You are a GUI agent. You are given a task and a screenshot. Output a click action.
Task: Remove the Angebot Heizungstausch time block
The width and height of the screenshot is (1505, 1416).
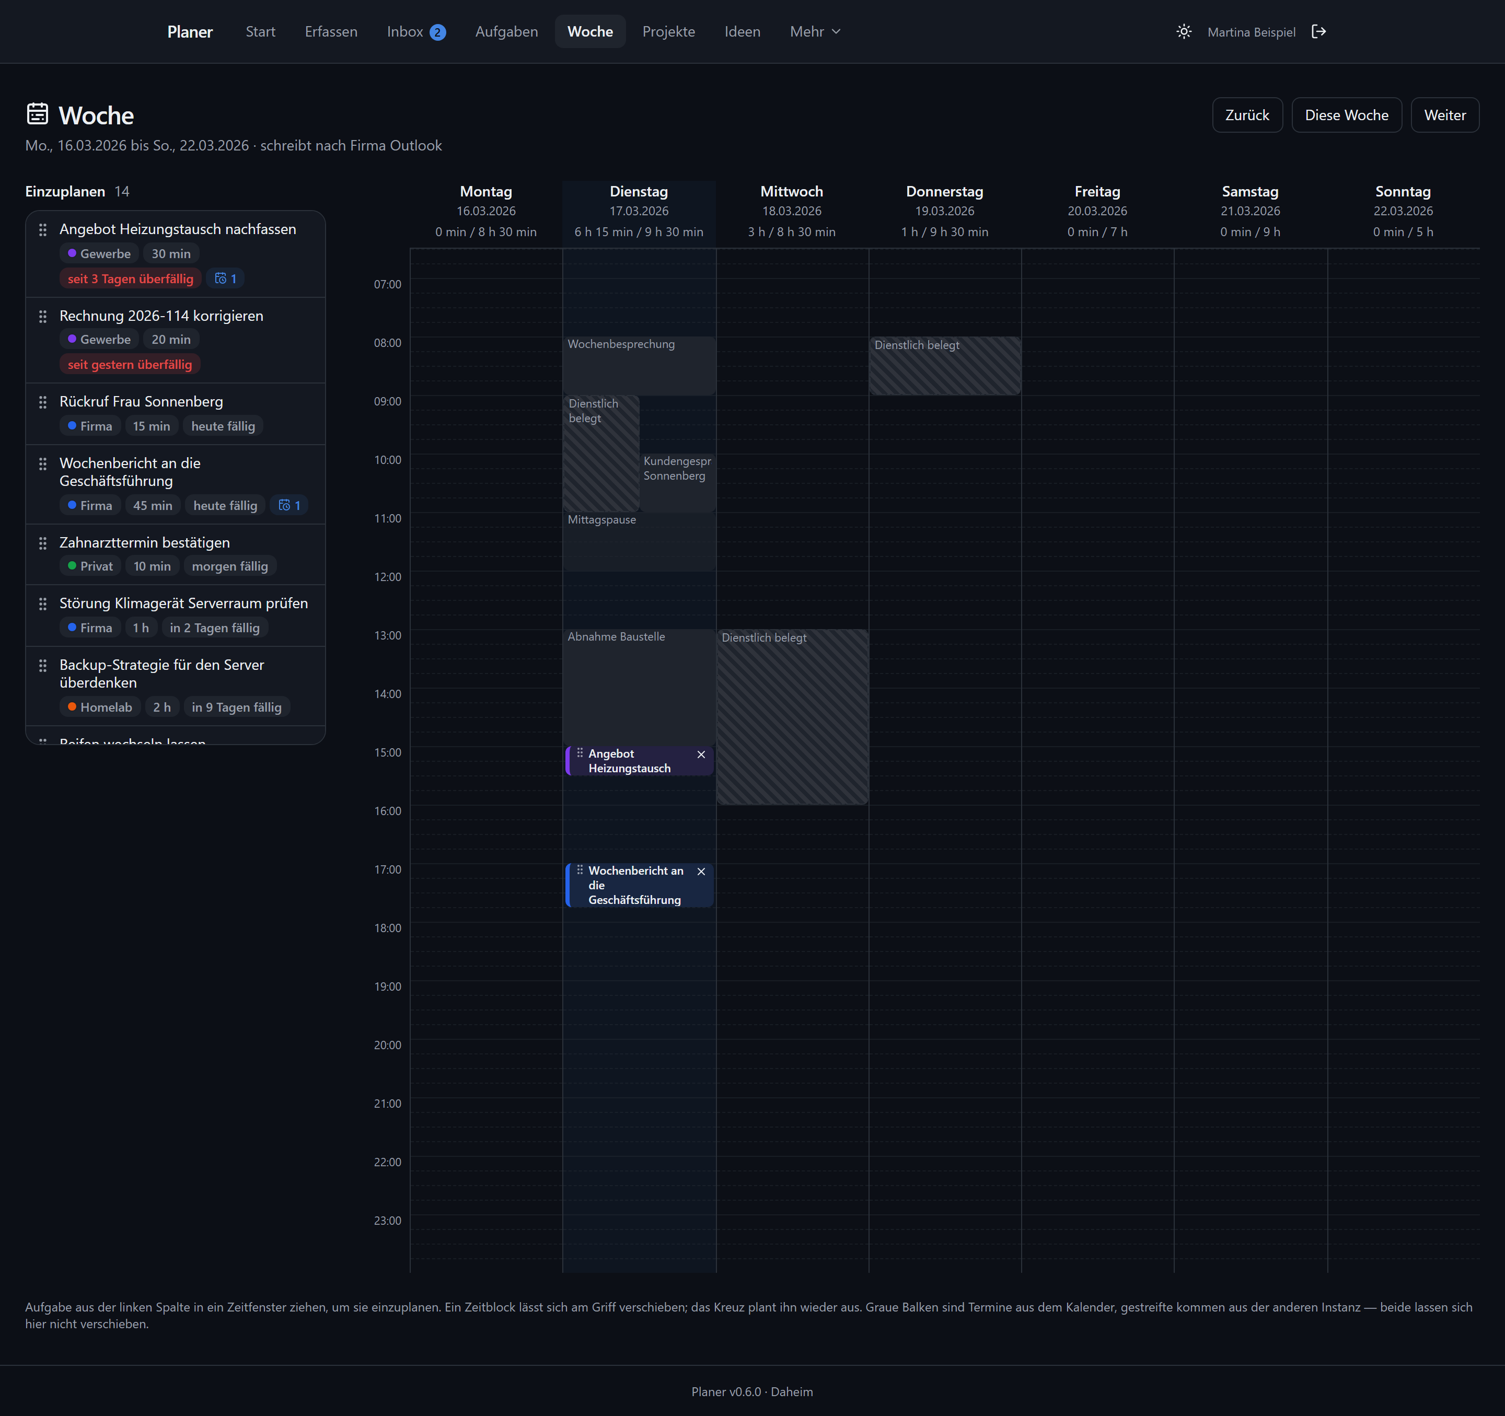(701, 755)
